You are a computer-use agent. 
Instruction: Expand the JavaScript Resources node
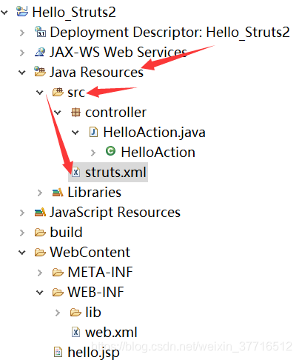(22, 213)
